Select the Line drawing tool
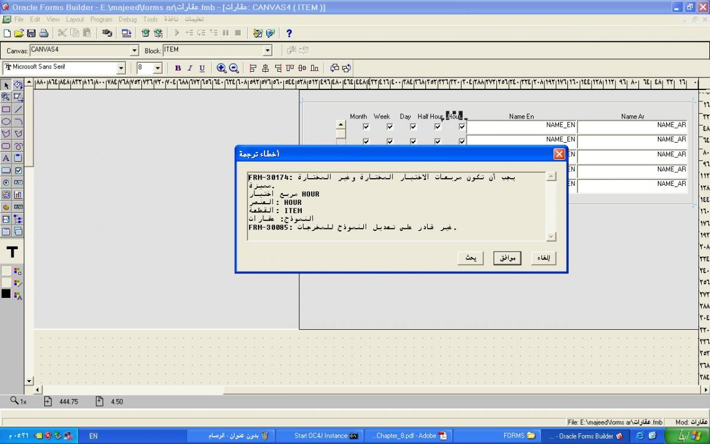Image resolution: width=710 pixels, height=444 pixels. click(18, 110)
